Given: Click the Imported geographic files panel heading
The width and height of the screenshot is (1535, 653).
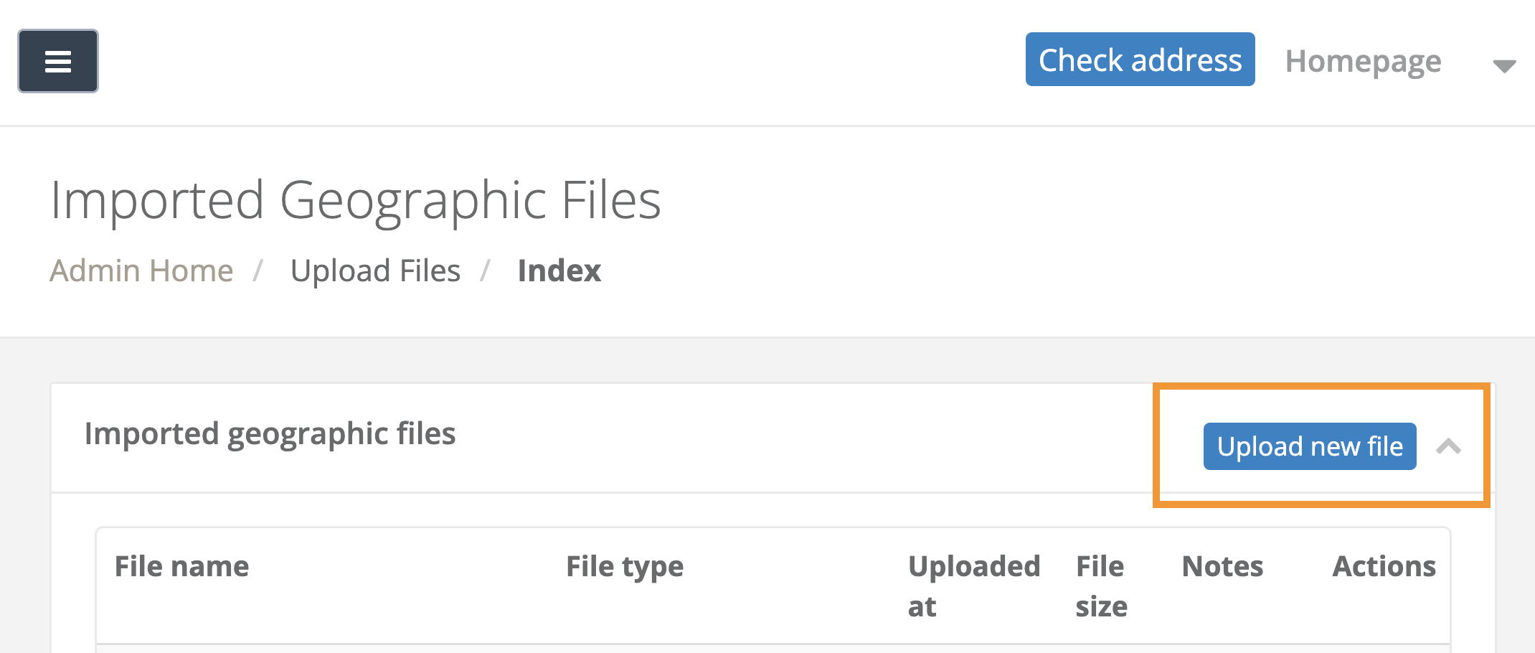Looking at the screenshot, I should 270,434.
